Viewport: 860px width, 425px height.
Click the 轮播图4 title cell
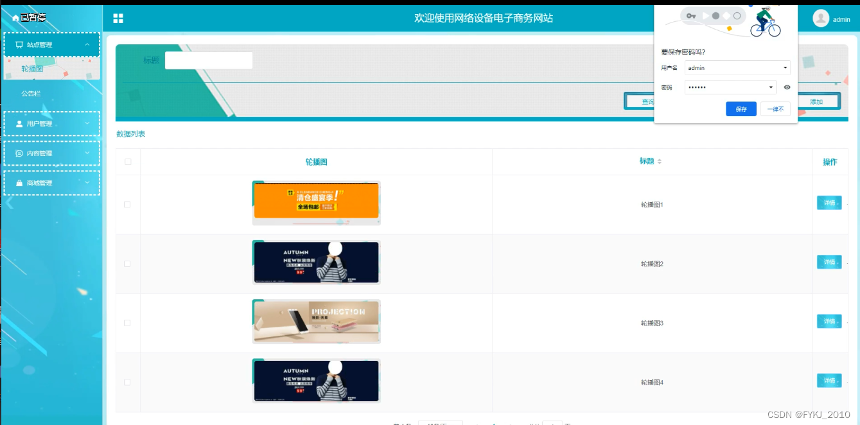tap(652, 382)
